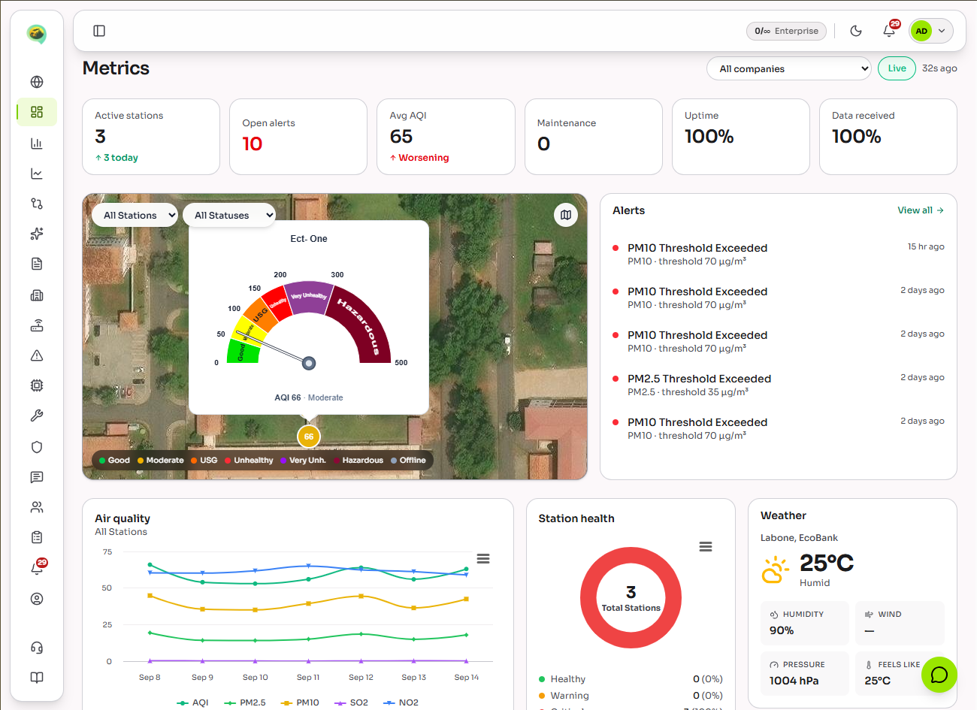
Task: Click the Offline legend dot on map
Action: click(394, 461)
